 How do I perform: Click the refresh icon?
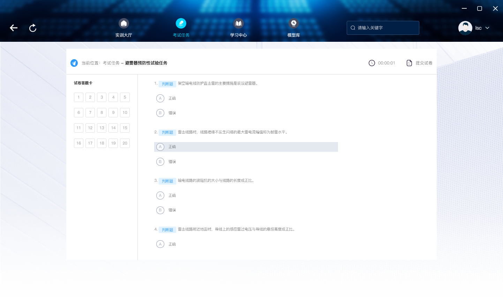tap(33, 28)
